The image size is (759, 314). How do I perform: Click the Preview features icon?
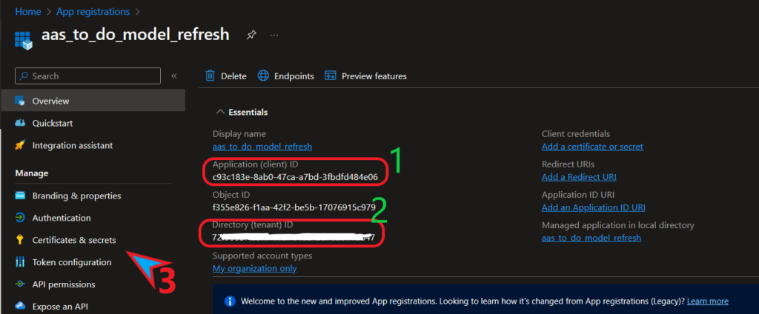click(330, 76)
